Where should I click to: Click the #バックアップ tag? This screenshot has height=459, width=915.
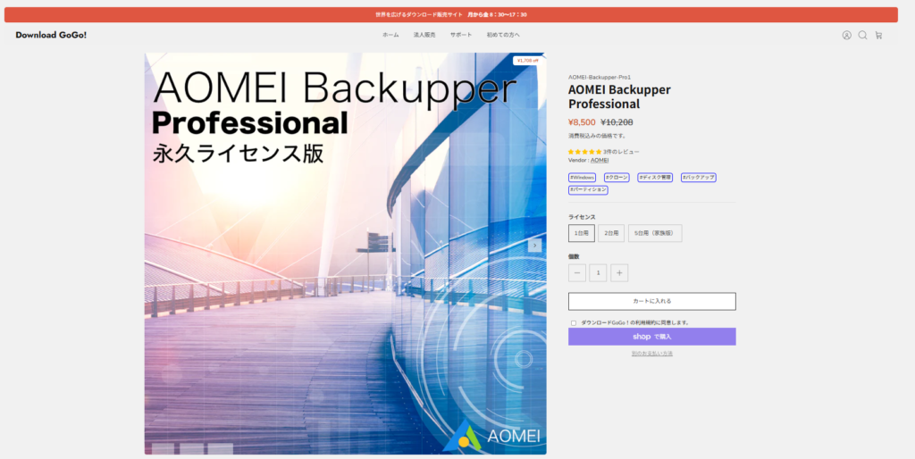[699, 178]
